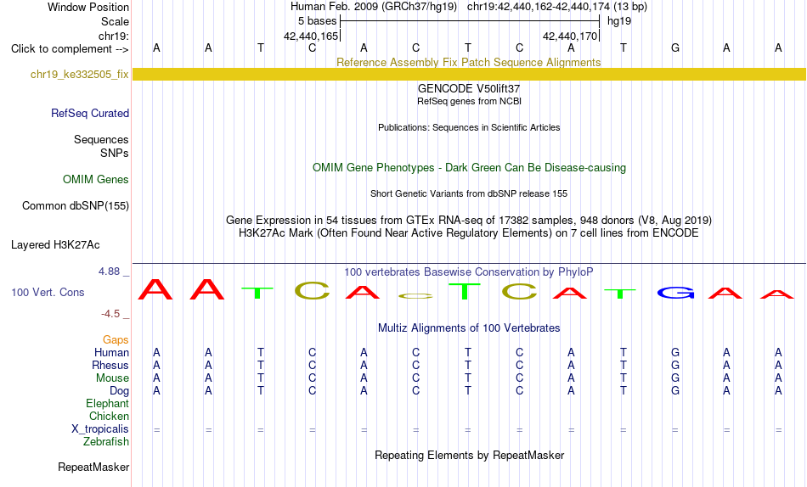The height and width of the screenshot is (487, 807).
Task: Click the Scale label in the ruler
Action: (115, 21)
